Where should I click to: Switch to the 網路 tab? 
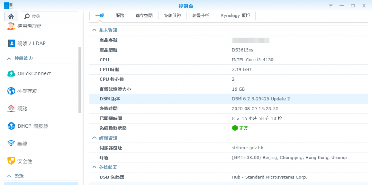coord(120,16)
